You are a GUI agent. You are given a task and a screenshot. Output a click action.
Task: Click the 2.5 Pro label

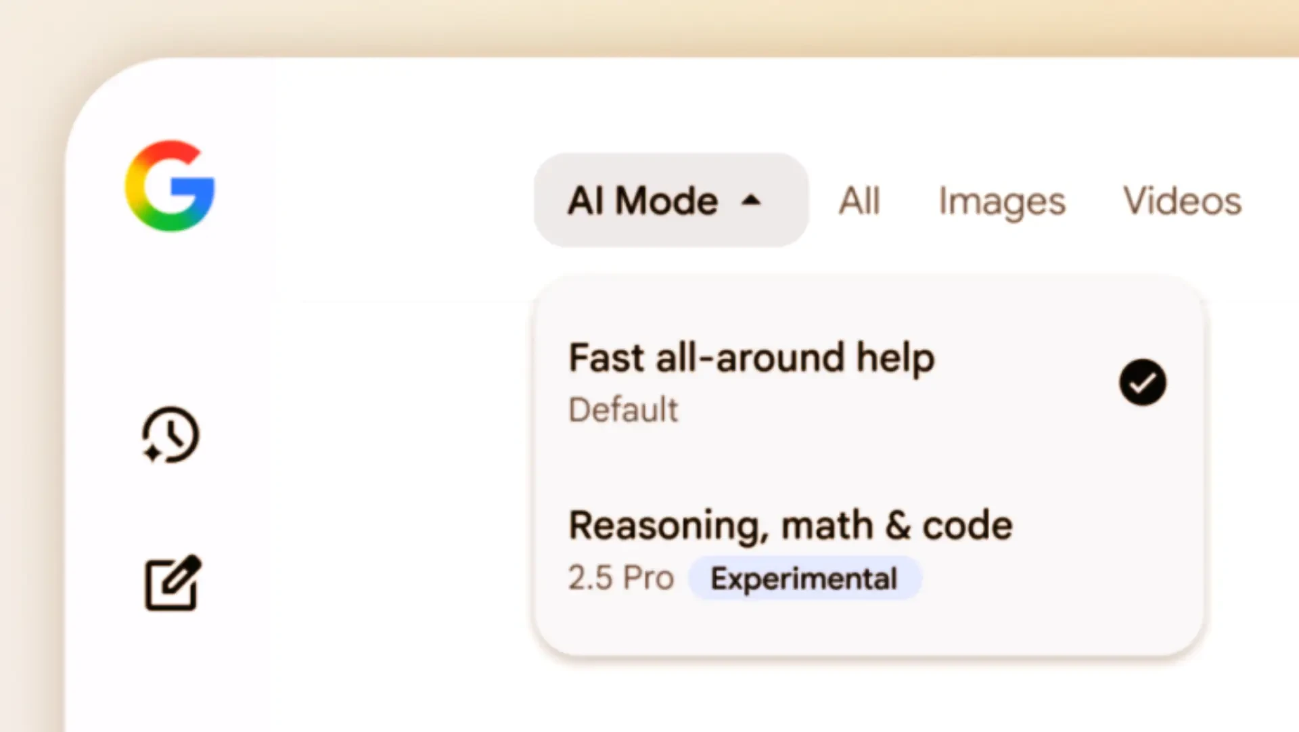coord(621,578)
